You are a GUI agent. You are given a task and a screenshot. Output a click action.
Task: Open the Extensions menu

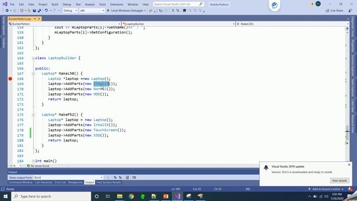tap(117, 4)
